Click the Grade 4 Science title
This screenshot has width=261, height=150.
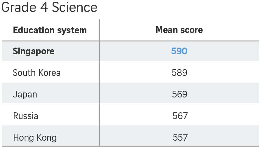(x=49, y=7)
